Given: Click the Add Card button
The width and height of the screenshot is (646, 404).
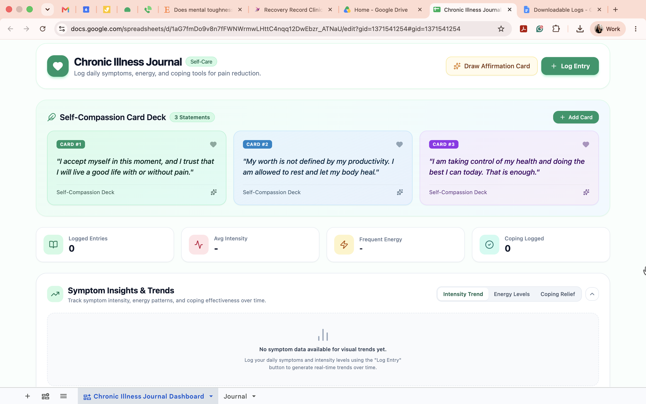Looking at the screenshot, I should pyautogui.click(x=575, y=117).
